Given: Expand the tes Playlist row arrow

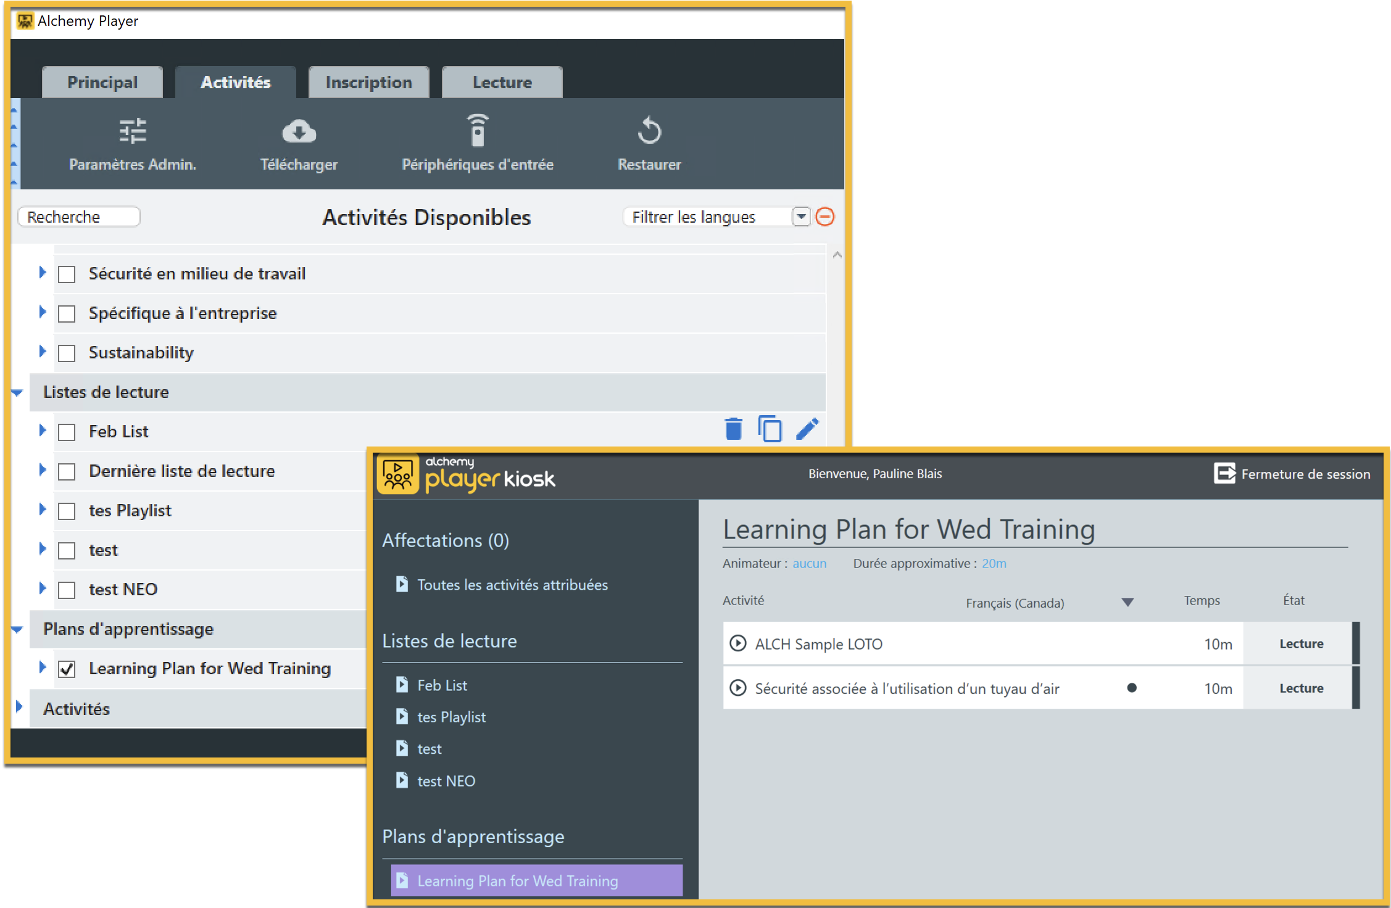Looking at the screenshot, I should point(42,509).
